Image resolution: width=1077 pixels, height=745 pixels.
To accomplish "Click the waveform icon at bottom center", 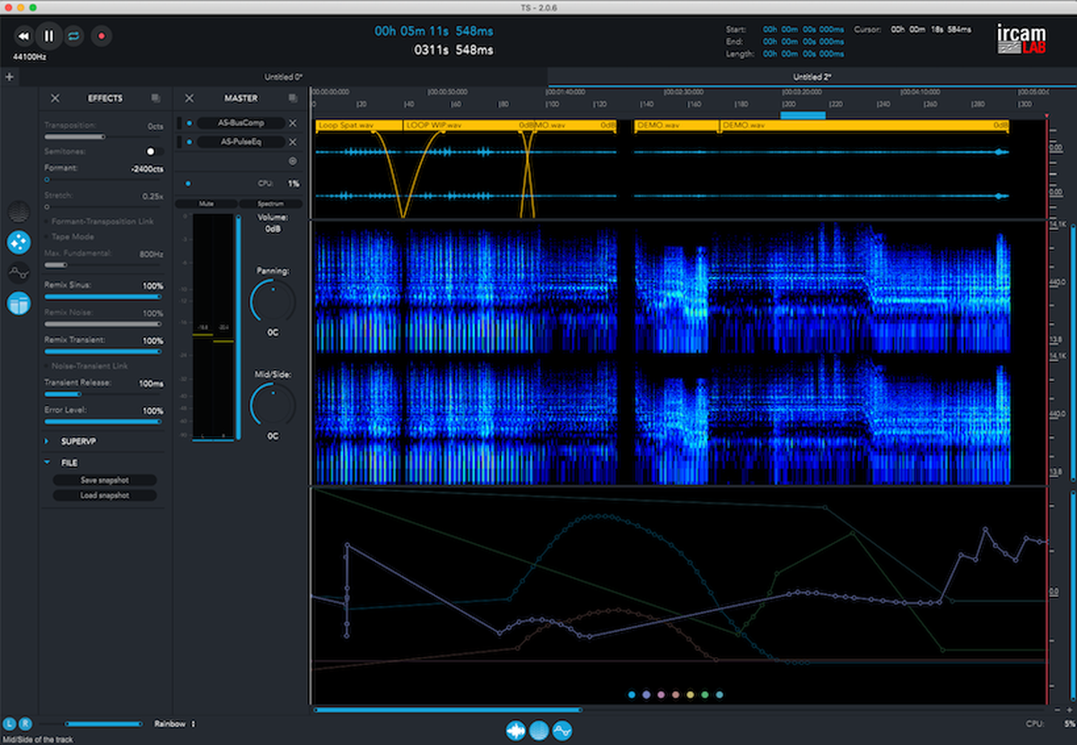I will point(515,732).
